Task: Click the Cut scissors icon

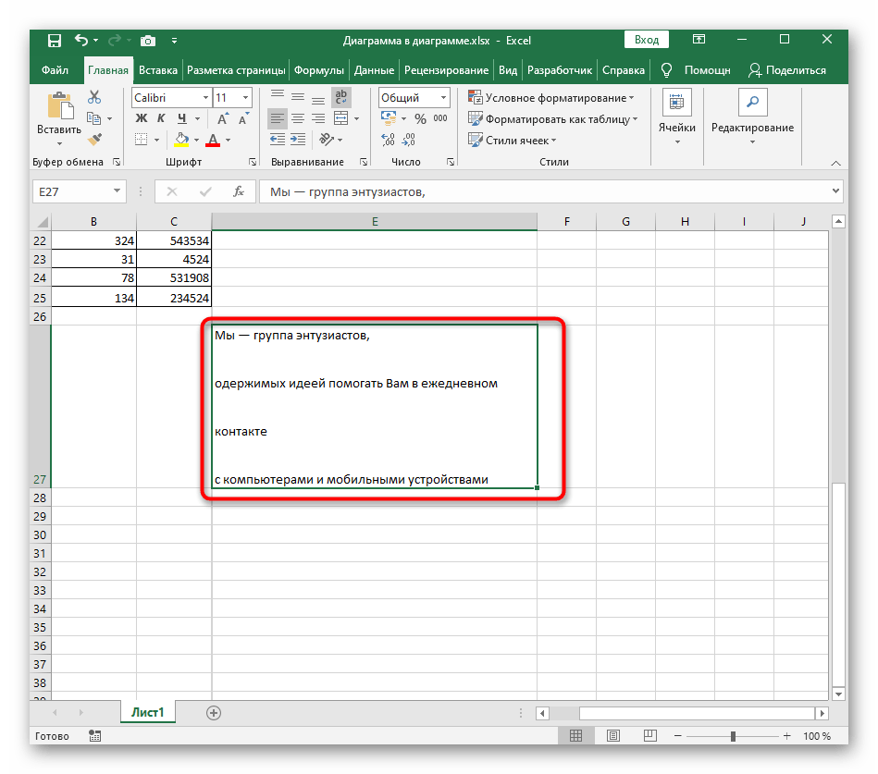Action: (94, 97)
